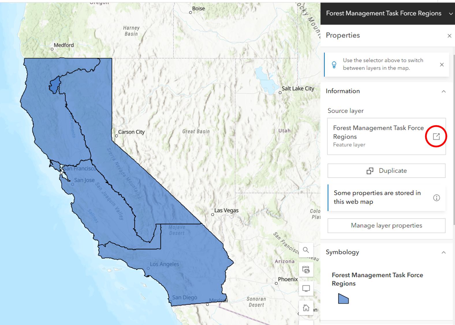Open the basemap gallery tool

click(306, 270)
